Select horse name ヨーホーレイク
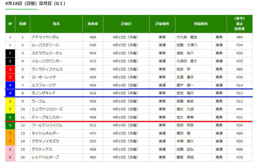 tap(44, 77)
